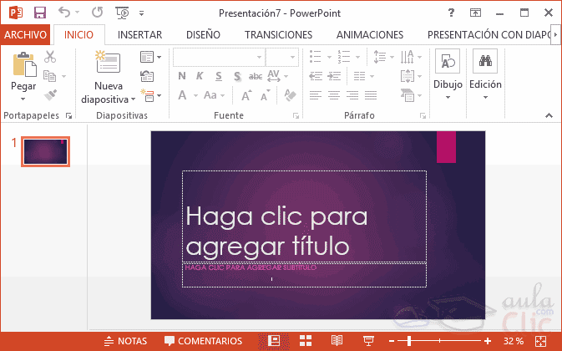Open the Dibujo drawing tools button
The height and width of the screenshot is (351, 562).
pyautogui.click(x=448, y=74)
